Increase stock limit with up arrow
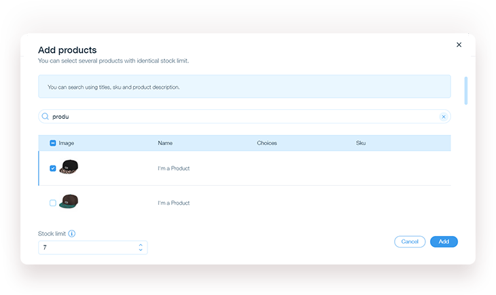Screen dimensions: 496x295 [x=141, y=245]
